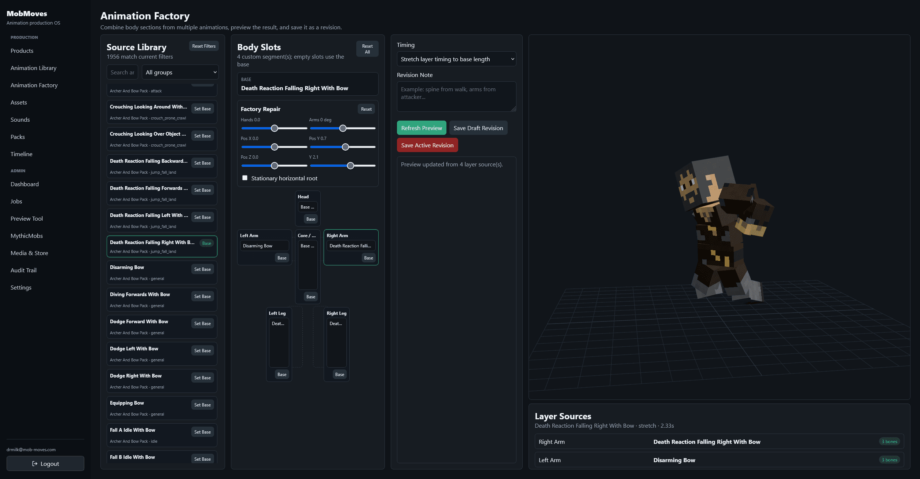Viewport: 920px width, 479px height.
Task: Click the red Save Active Revision button
Action: click(427, 145)
